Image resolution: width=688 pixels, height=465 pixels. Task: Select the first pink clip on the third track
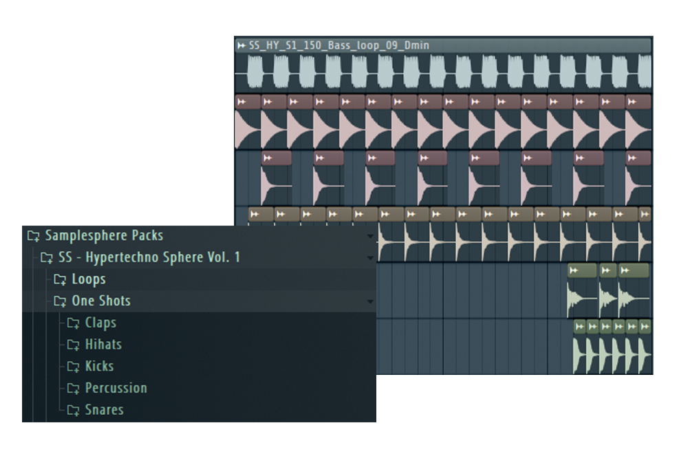(275, 179)
